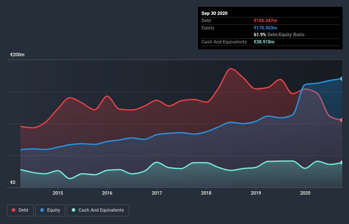Click the €38.918m cash value
This screenshot has height=224, width=349.
(x=264, y=42)
